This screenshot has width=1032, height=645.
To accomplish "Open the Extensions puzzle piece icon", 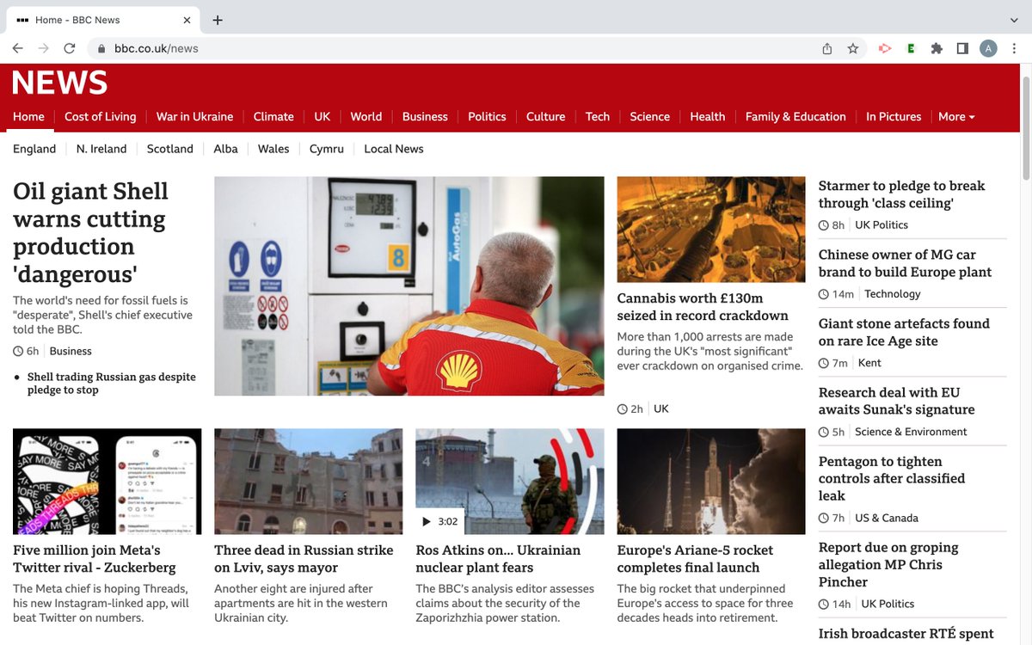I will point(937,48).
